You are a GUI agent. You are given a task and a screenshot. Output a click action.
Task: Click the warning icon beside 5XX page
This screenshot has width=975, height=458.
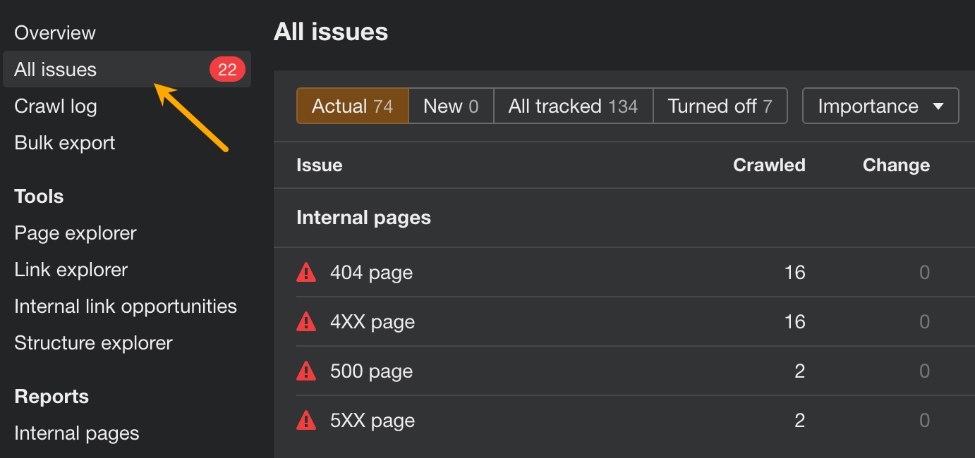coord(306,420)
